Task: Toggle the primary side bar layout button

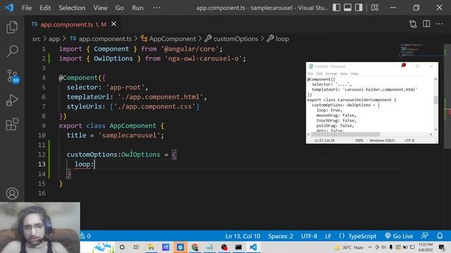Action: 337,8
